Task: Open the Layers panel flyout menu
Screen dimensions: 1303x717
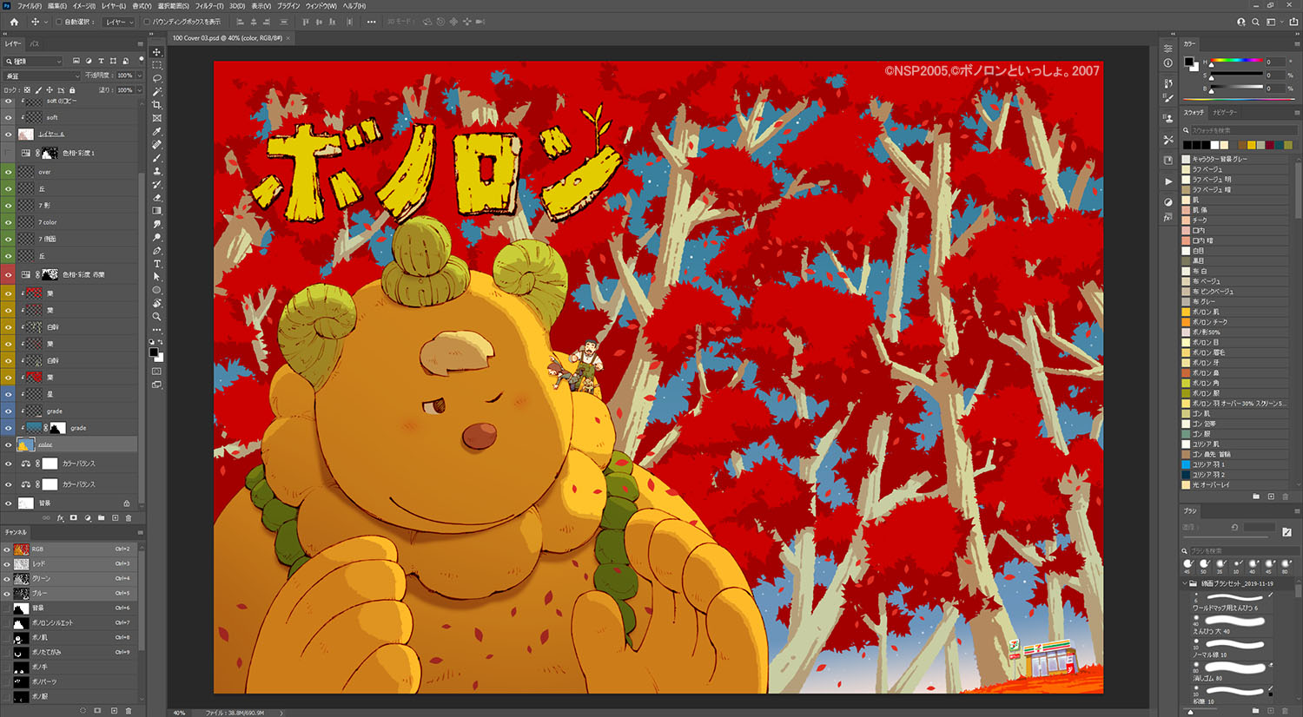Action: coord(140,43)
